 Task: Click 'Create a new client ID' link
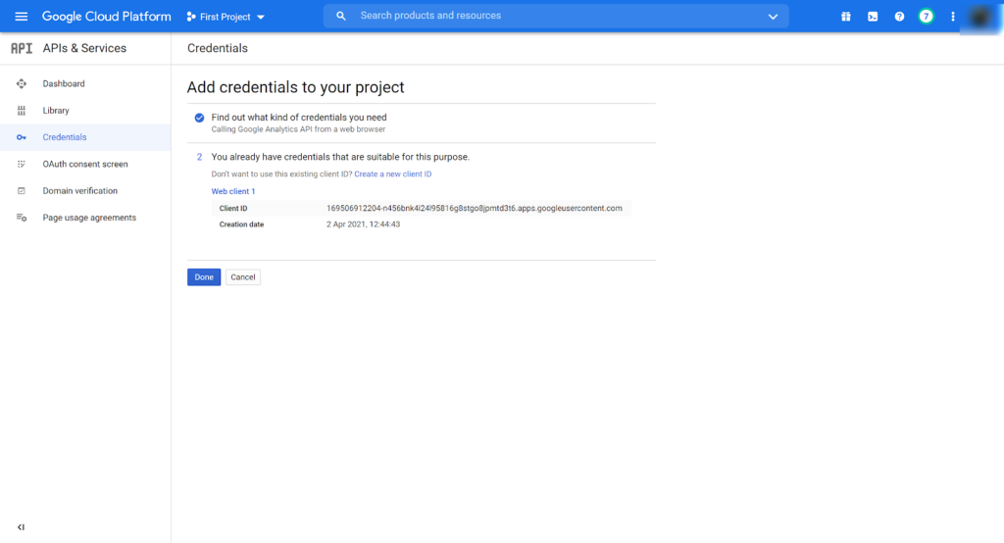392,174
